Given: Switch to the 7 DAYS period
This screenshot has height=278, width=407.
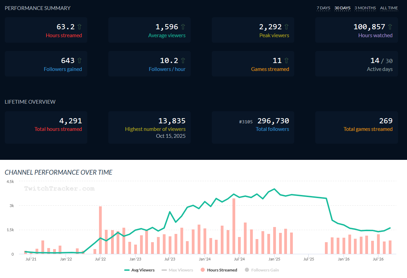Looking at the screenshot, I should tap(324, 8).
